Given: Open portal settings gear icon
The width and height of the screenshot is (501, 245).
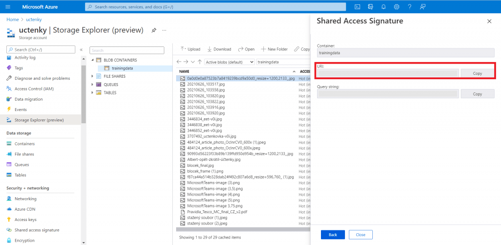Looking at the screenshot, I should [x=396, y=7].
